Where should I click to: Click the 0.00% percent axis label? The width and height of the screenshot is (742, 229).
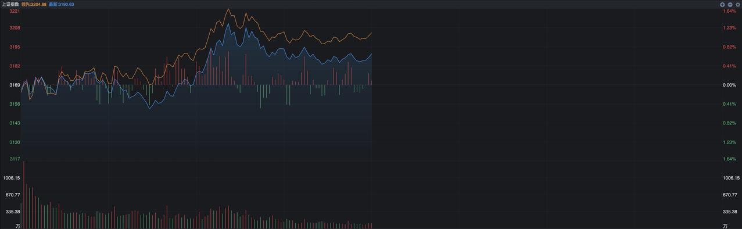[x=729, y=85]
